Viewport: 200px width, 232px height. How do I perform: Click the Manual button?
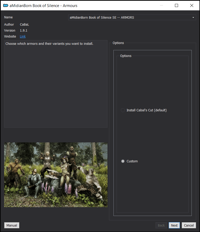(12, 225)
